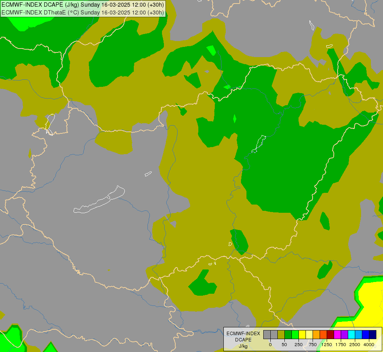Image resolution: width=383 pixels, height=352 pixels.
Task: Click the legend value 50
Action: point(284,345)
